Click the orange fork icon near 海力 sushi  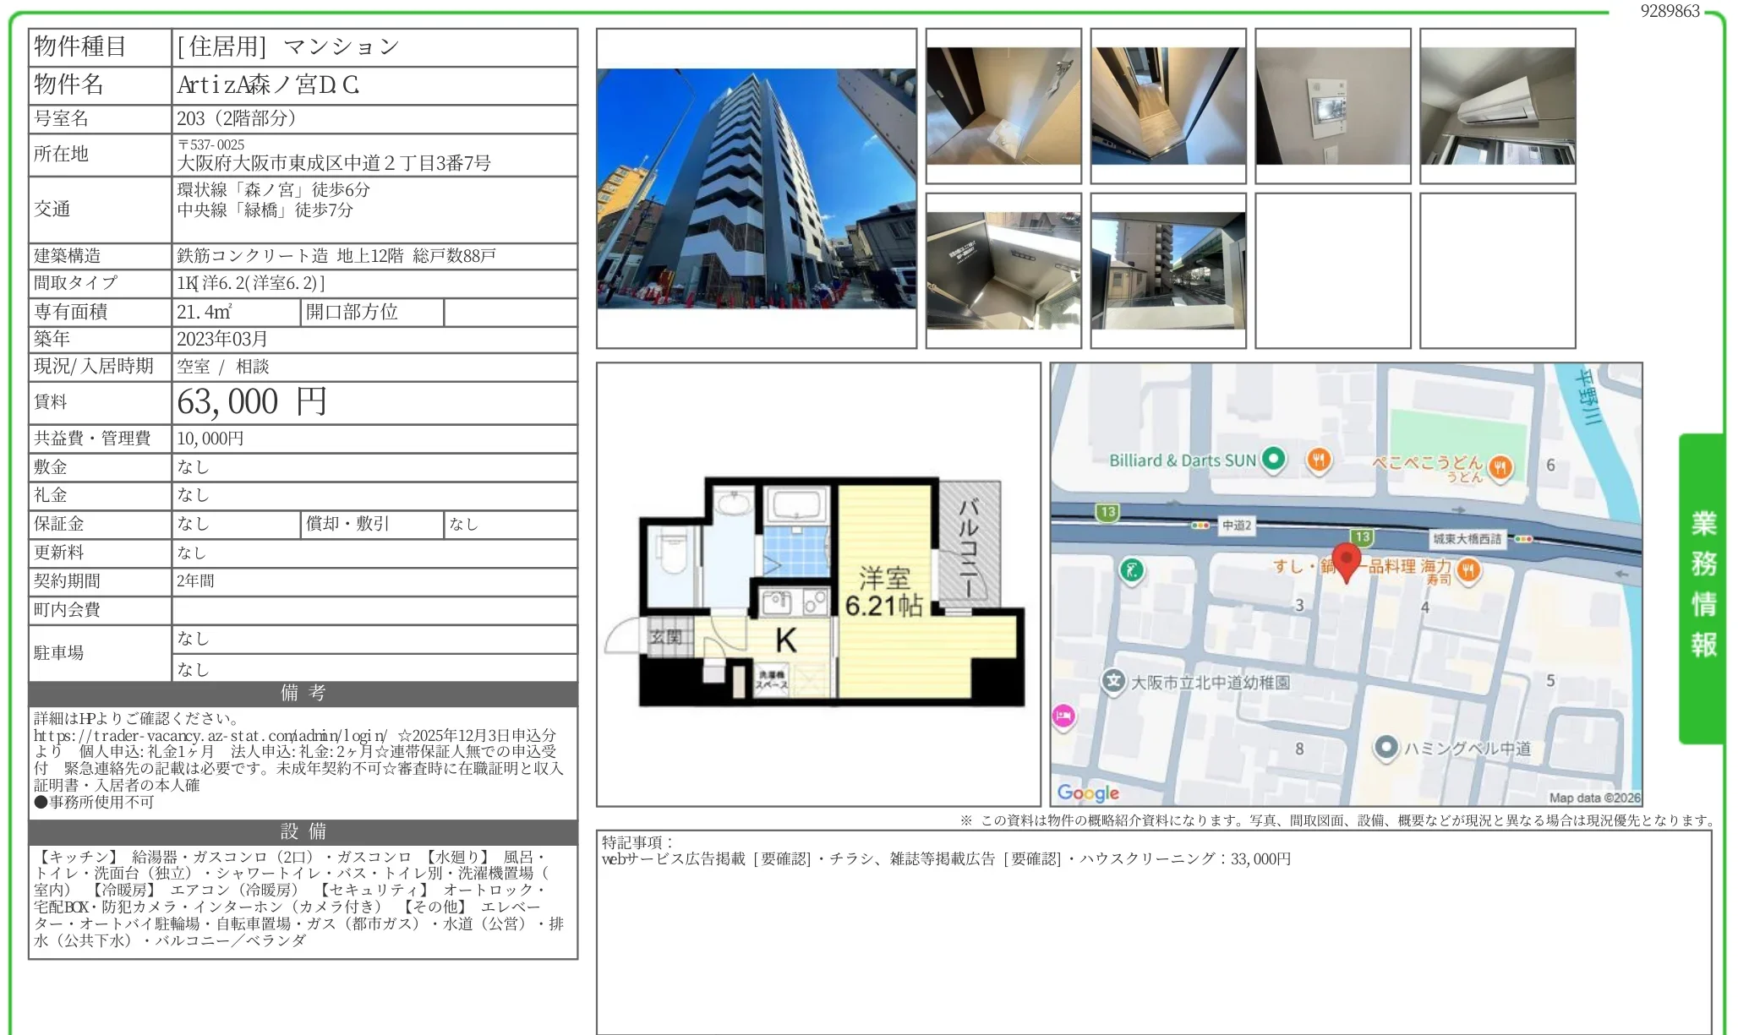[1467, 570]
